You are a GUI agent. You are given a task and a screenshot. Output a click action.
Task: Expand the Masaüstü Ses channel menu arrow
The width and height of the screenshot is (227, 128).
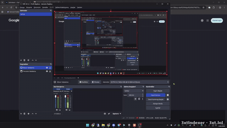coord(63,91)
